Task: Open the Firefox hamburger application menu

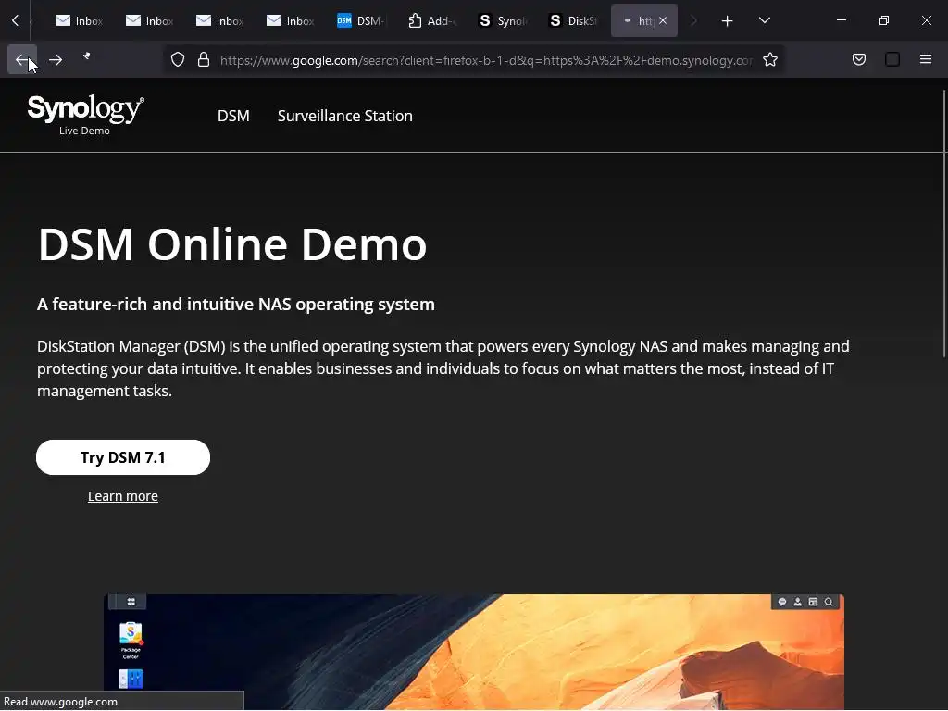Action: [926, 59]
